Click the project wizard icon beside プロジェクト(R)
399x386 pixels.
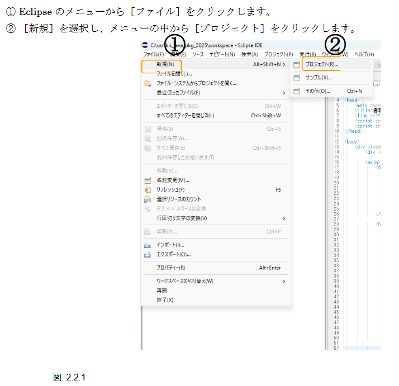coord(297,65)
